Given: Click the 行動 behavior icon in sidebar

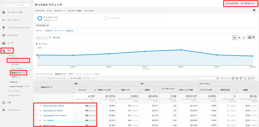Looking at the screenshot, I should pos(4,103).
